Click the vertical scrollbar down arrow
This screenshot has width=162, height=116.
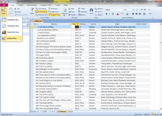coord(161,109)
